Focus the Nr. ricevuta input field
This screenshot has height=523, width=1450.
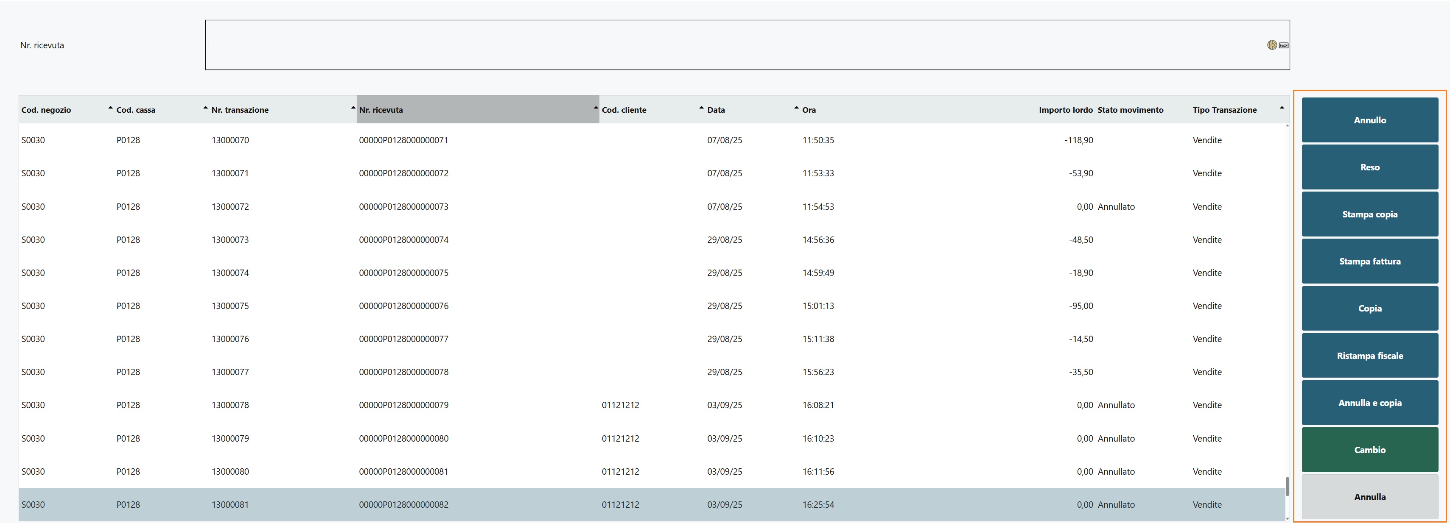tap(747, 45)
